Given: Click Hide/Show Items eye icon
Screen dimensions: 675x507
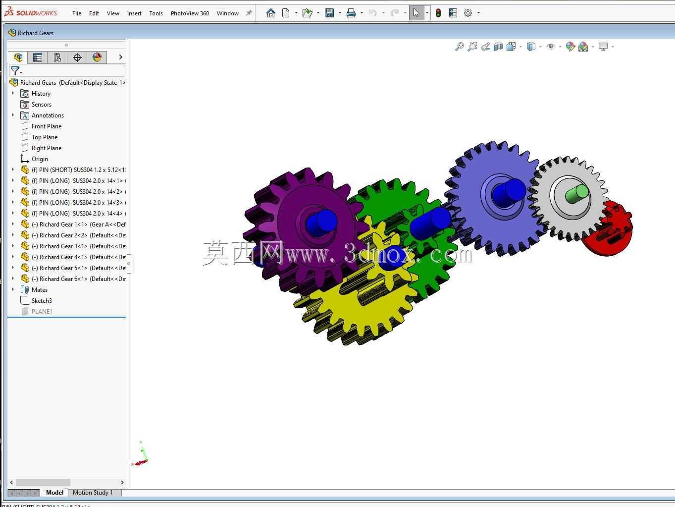Looking at the screenshot, I should [x=551, y=47].
